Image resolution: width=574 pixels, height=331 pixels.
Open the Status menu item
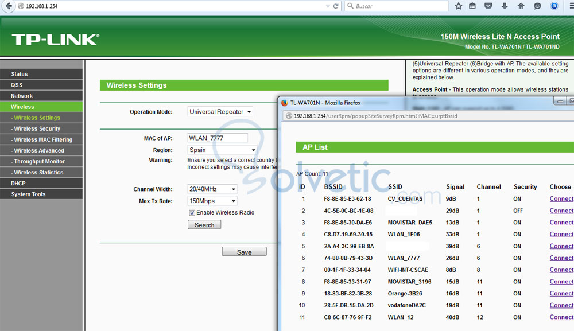coord(41,74)
